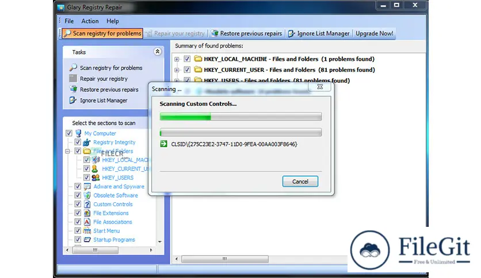The width and height of the screenshot is (481, 278).
Task: Click the Obsolete Software icon
Action: point(87,195)
